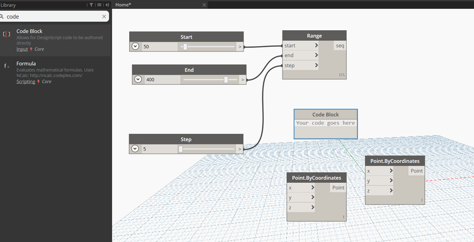Click the 'Your code goes here' code field
Viewport: 474px width, 242px height.
pyautogui.click(x=325, y=123)
